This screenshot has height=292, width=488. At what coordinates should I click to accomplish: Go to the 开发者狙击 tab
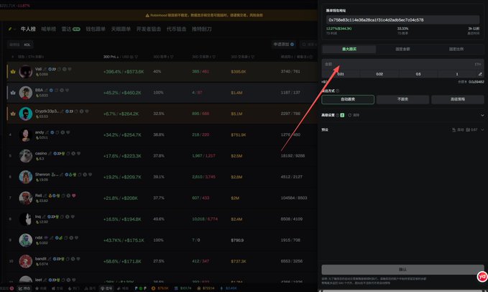tap(149, 29)
